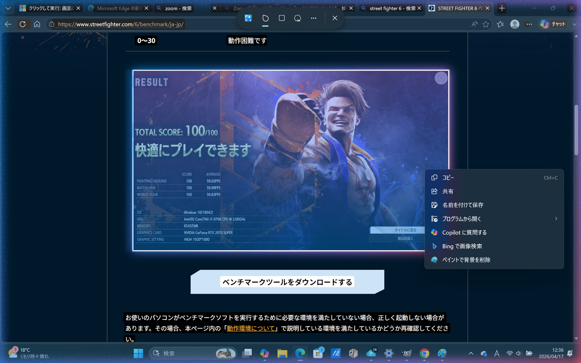581x363 pixels.
Task: Open Paint in the taskbar
Action: click(x=442, y=353)
